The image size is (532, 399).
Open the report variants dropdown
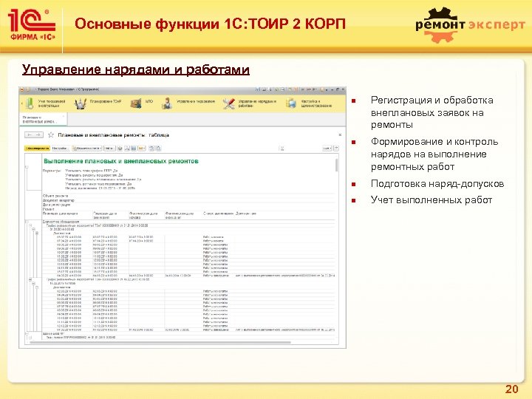(87, 149)
